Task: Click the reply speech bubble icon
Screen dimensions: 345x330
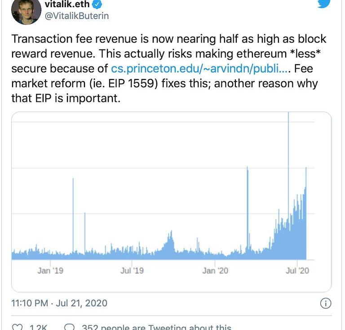Action: [69, 327]
